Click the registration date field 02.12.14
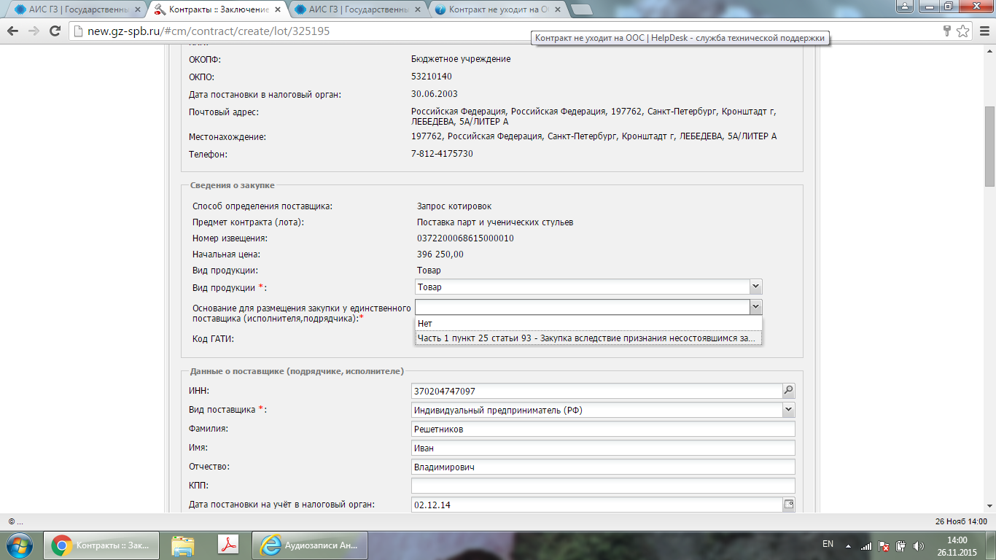The height and width of the screenshot is (560, 996). (x=596, y=505)
